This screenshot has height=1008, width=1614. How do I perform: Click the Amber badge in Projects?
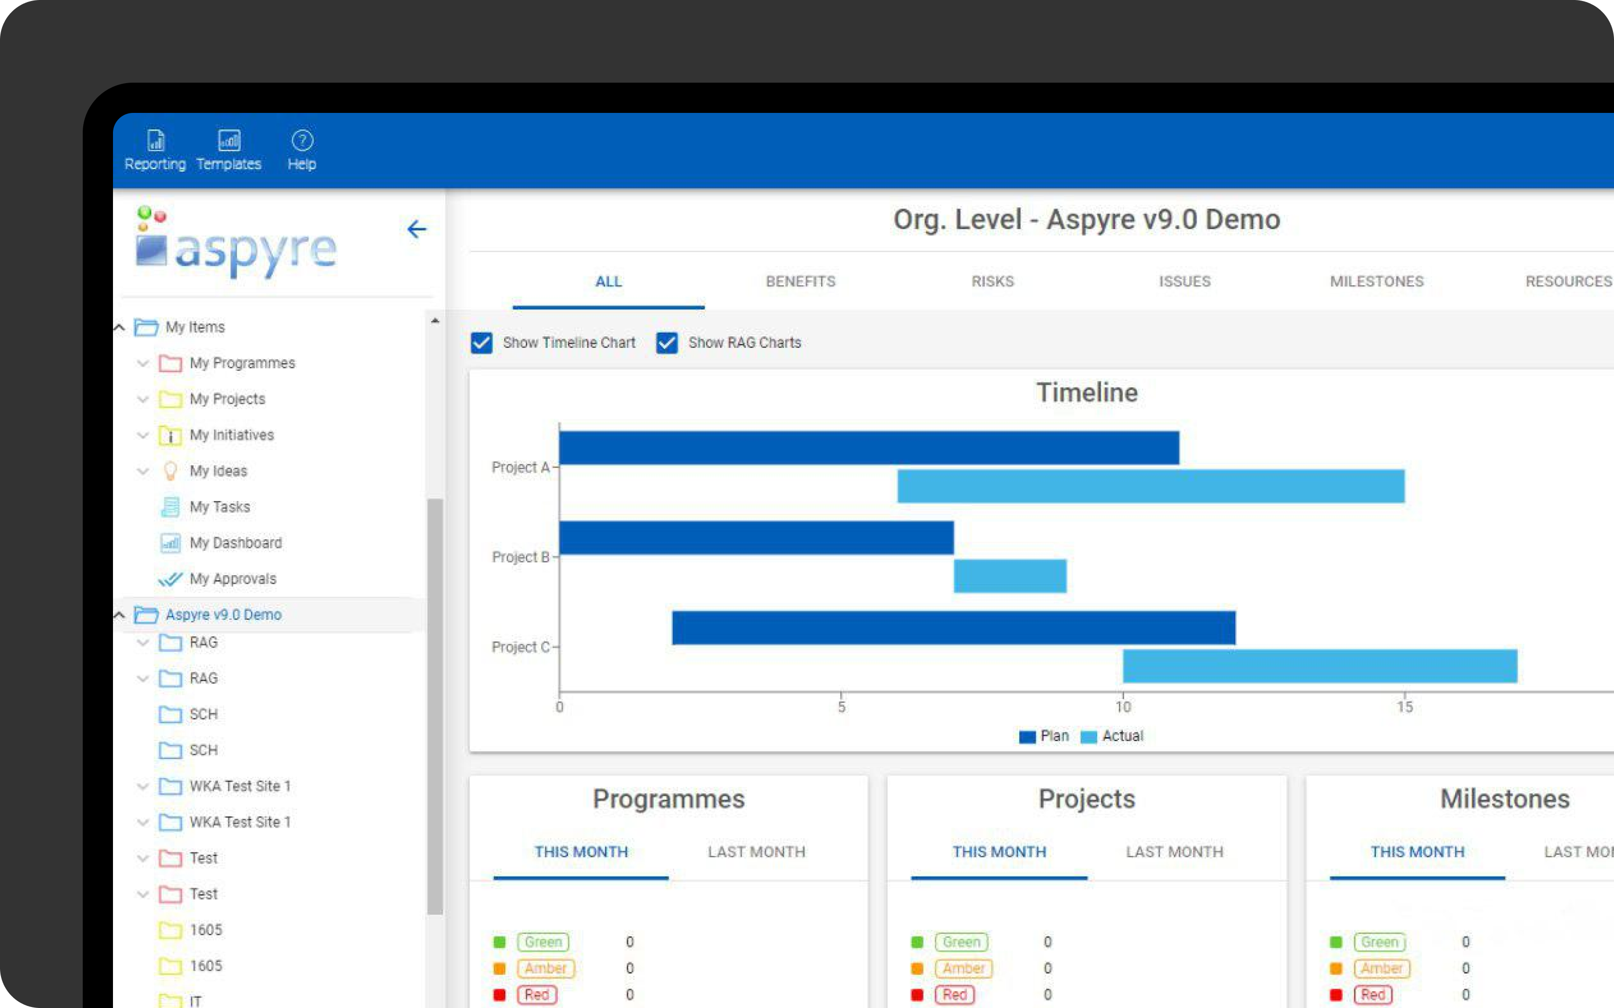[964, 968]
